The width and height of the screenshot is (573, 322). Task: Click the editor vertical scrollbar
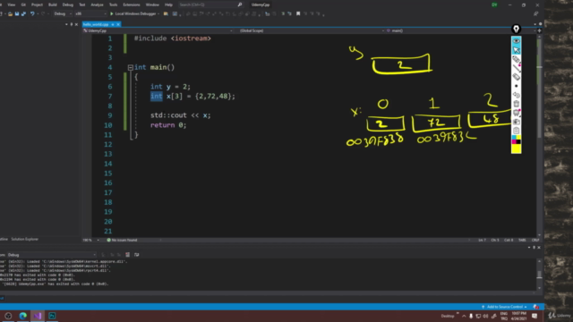539,135
